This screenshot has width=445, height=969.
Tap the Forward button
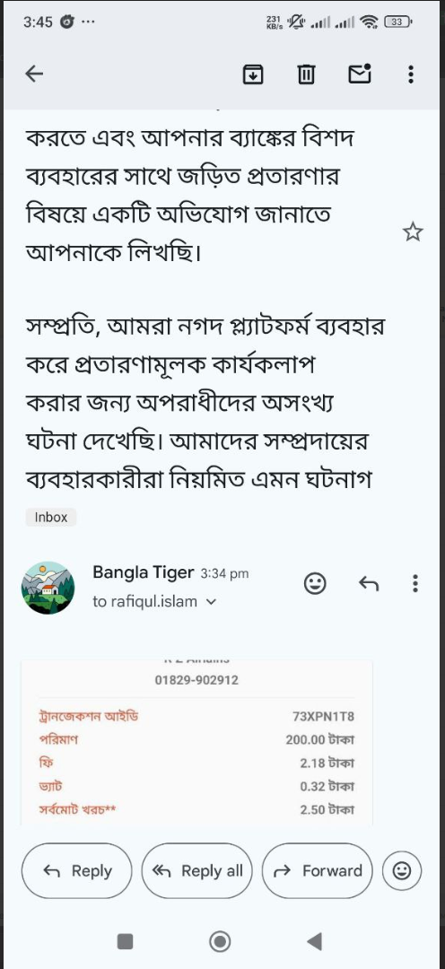click(317, 870)
